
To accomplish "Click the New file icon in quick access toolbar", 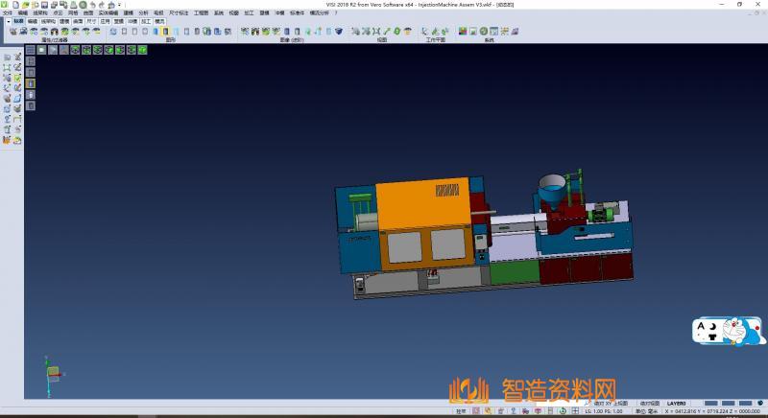I will pos(16,5).
